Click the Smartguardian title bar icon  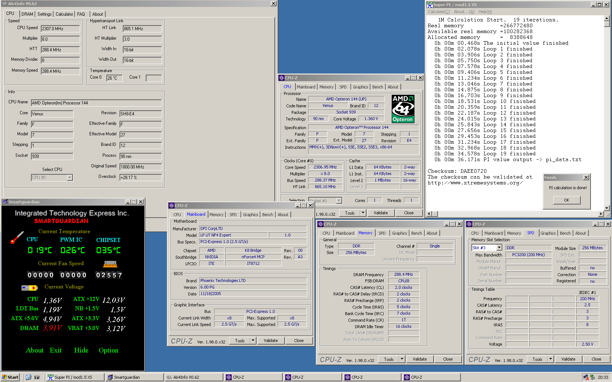[x=5, y=202]
